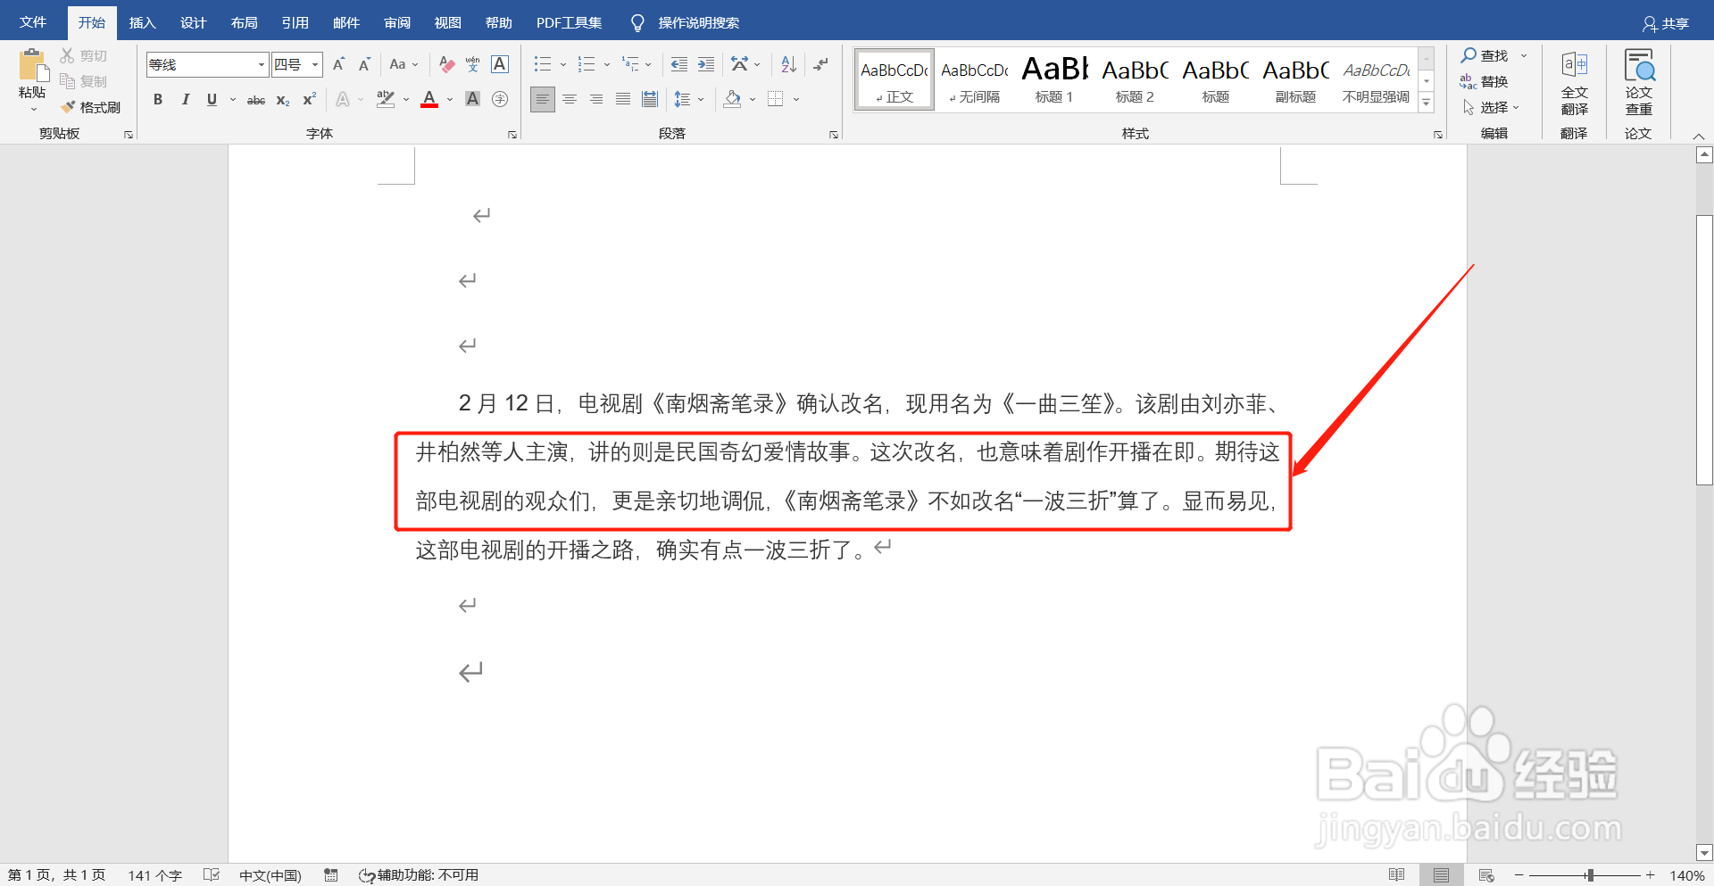
Task: Open the font size dropdown
Action: 315,64
